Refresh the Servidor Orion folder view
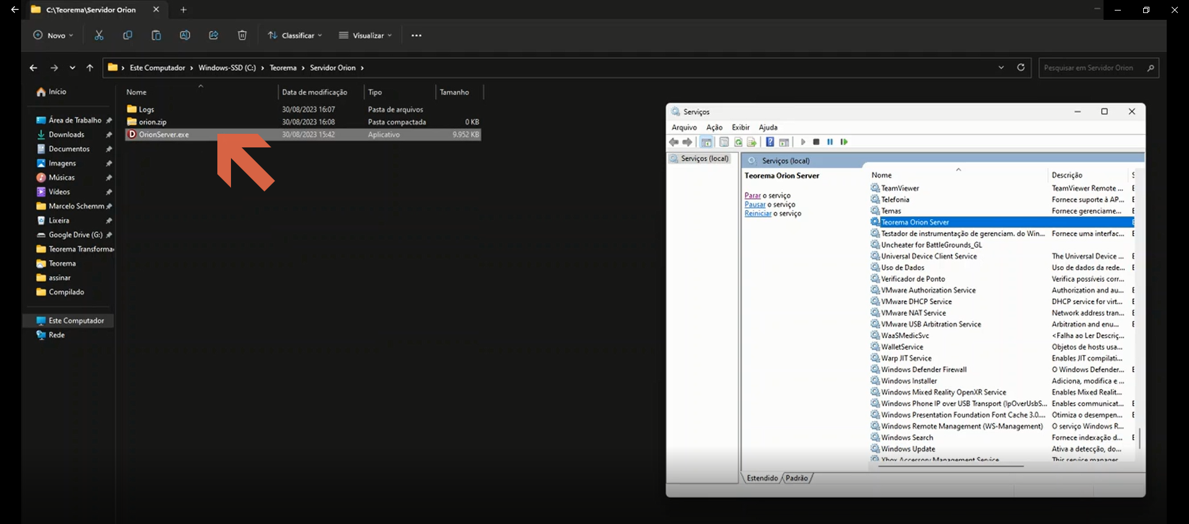 click(x=1021, y=68)
